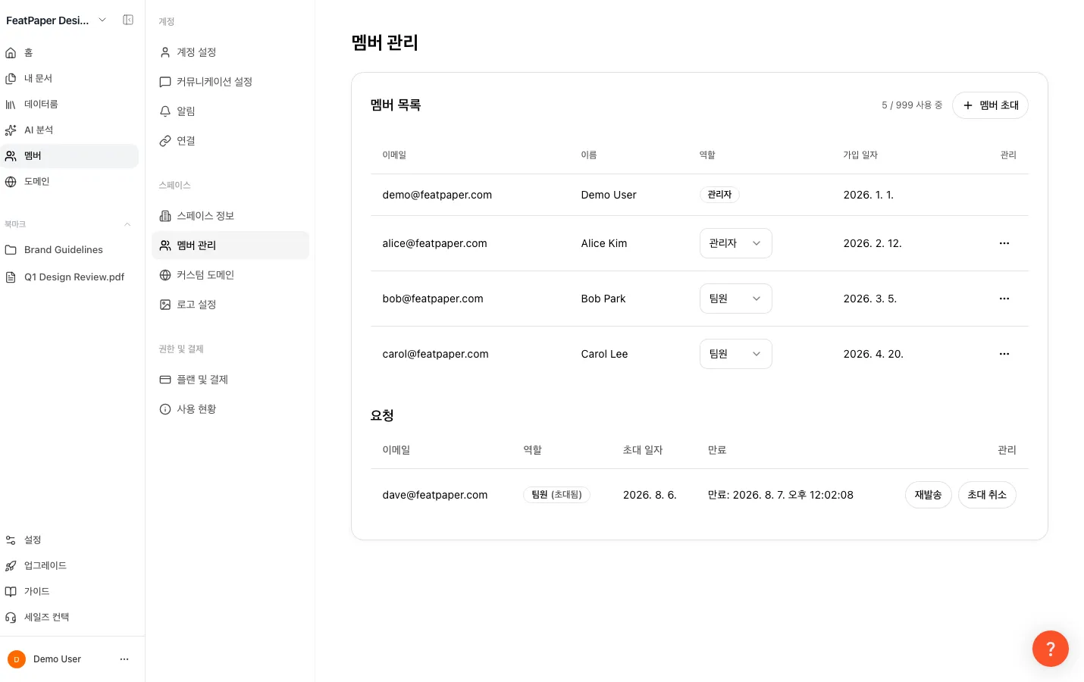Select 멤버 in the main sidebar
Image resolution: width=1084 pixels, height=682 pixels.
tap(69, 155)
